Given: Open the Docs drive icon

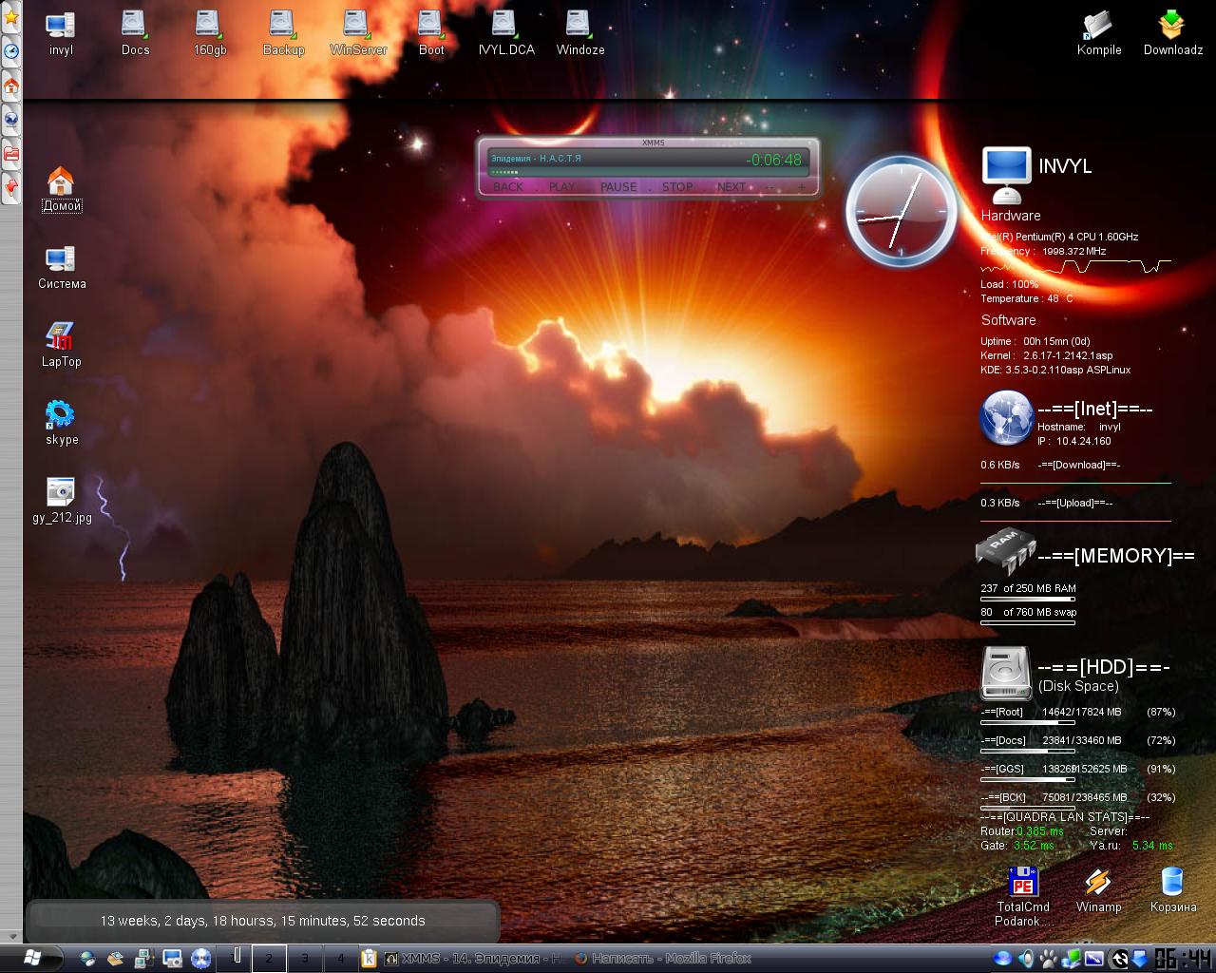Looking at the screenshot, I should 135,31.
